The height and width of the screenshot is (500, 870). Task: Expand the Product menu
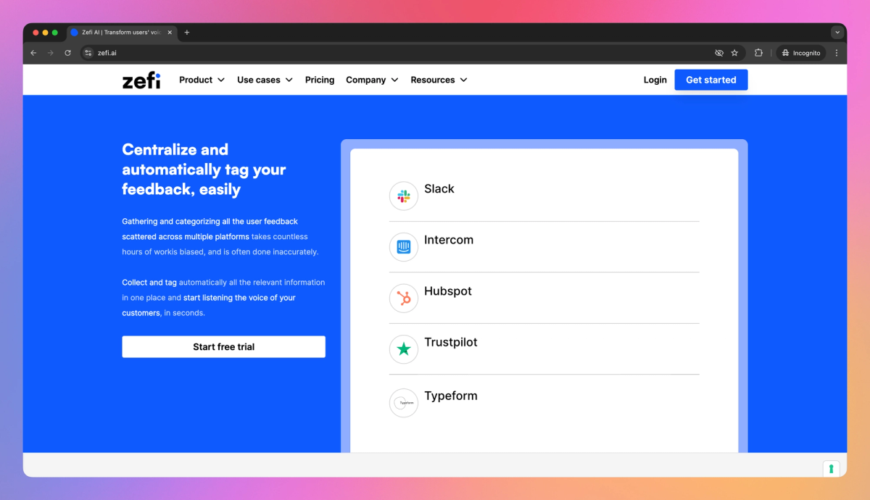tap(202, 80)
